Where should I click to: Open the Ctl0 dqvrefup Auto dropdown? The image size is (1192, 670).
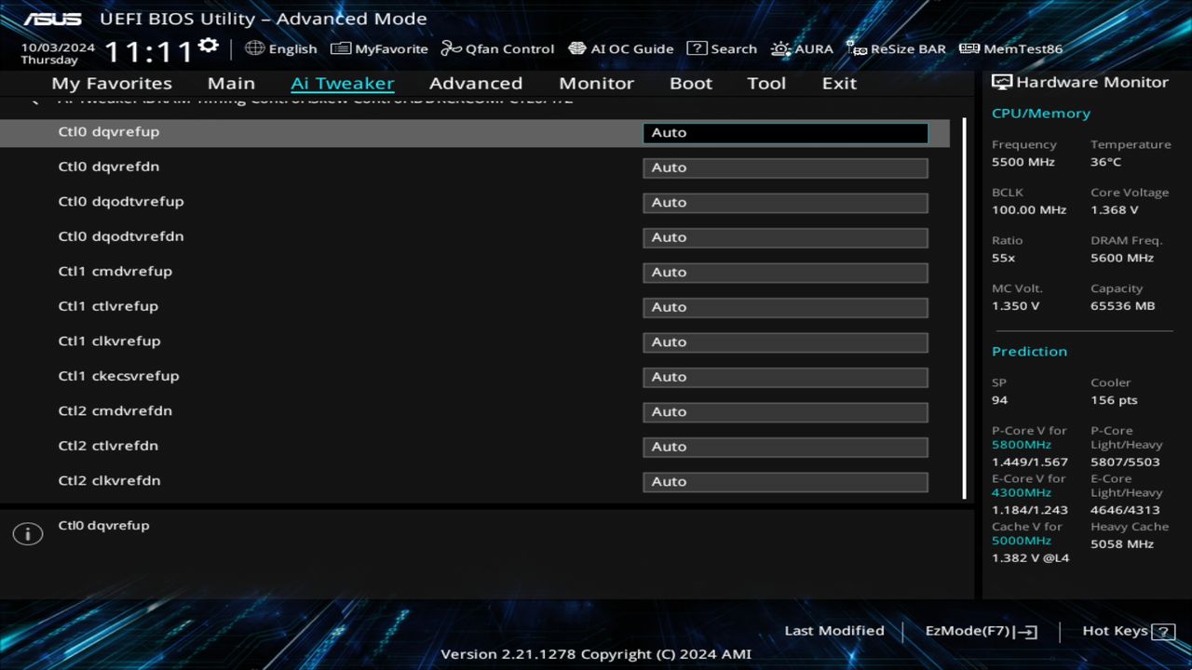pos(784,132)
